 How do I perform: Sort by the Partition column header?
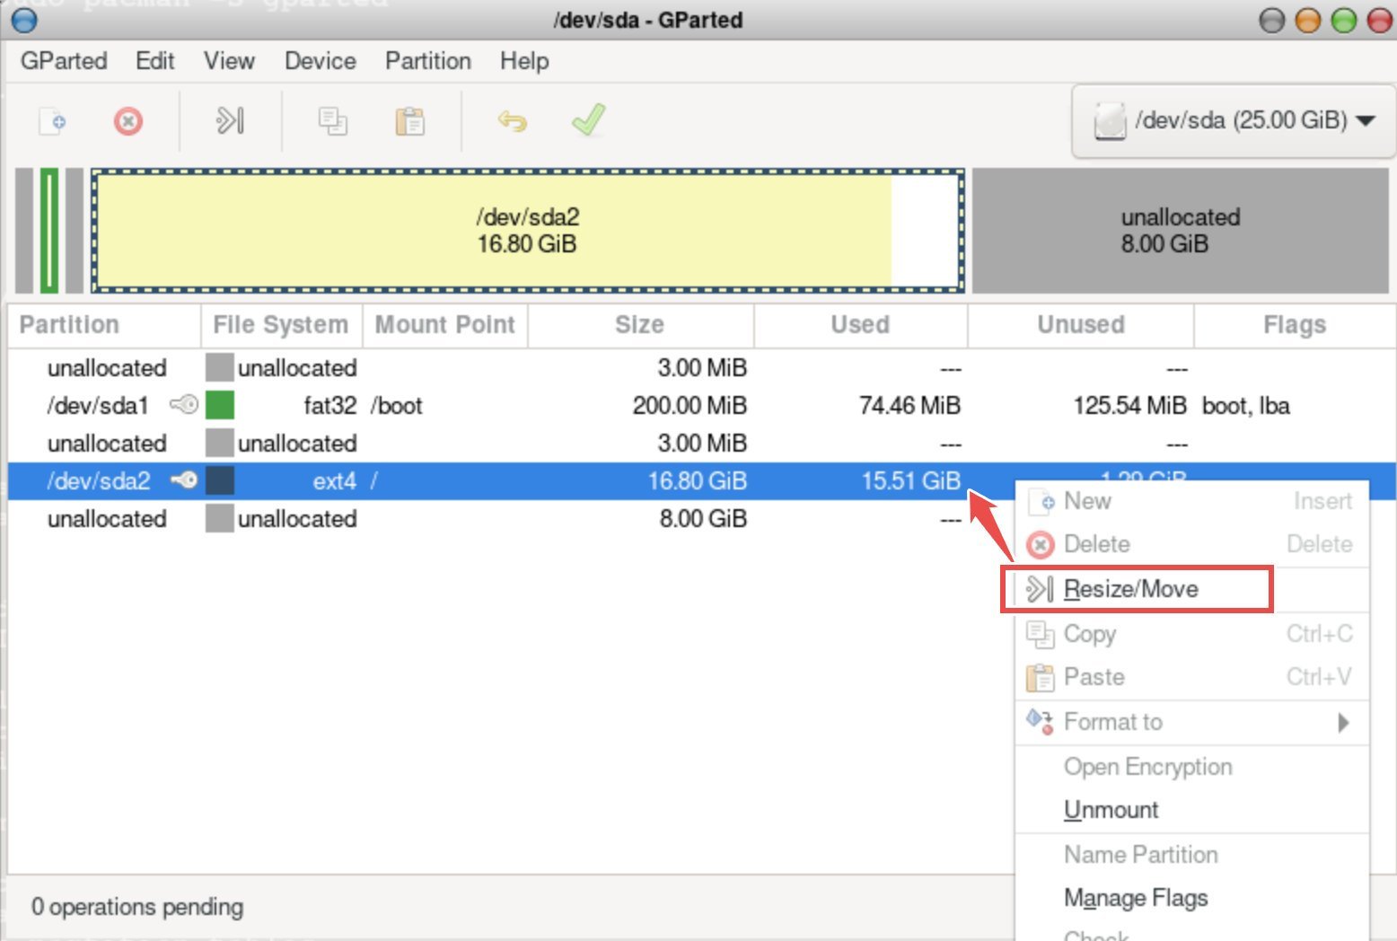coord(104,325)
